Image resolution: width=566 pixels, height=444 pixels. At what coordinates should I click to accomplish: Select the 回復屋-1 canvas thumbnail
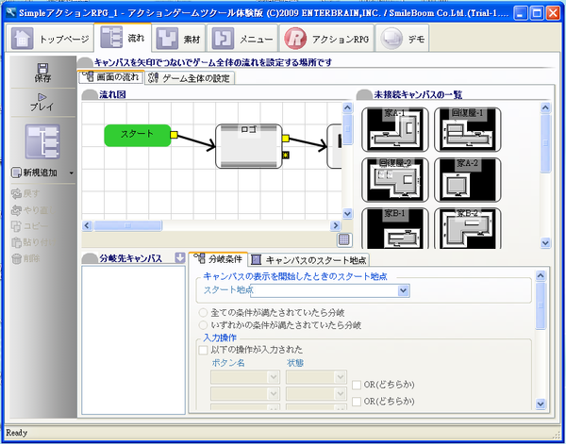[468, 129]
